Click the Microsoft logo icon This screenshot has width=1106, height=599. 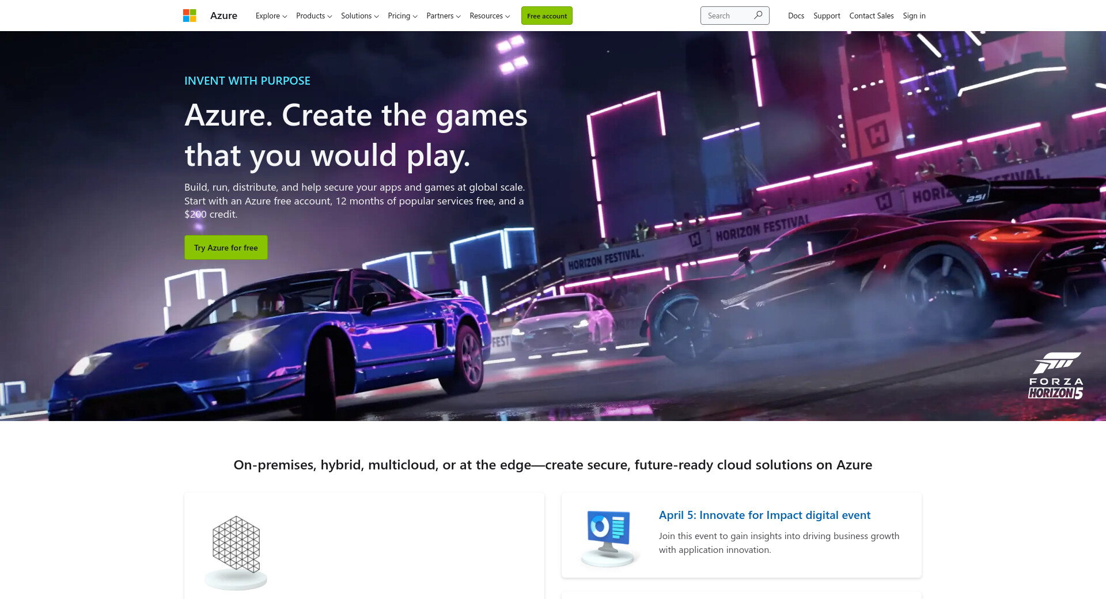pos(190,16)
